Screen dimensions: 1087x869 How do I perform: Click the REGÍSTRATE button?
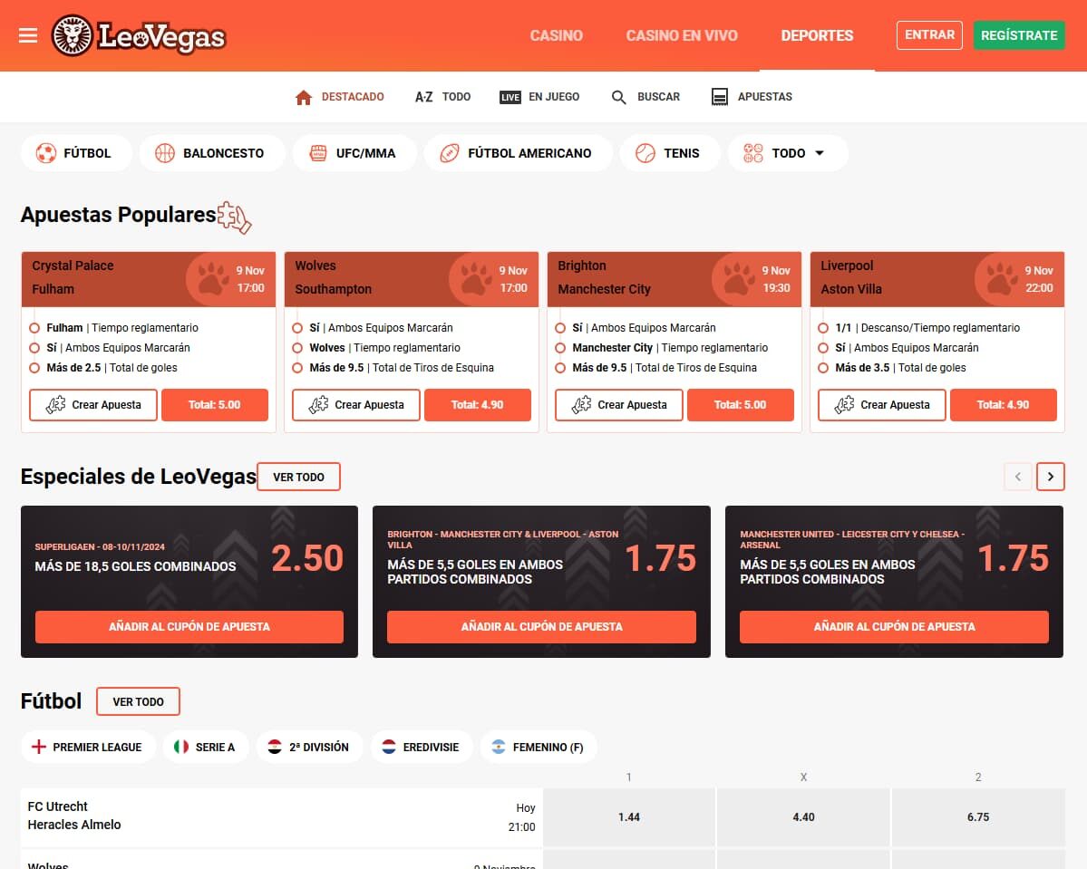click(1018, 34)
